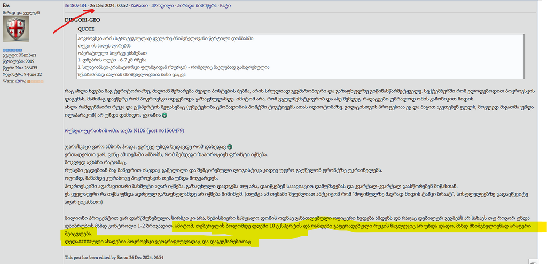The width and height of the screenshot is (547, 264).
Task: Click the წევრი No.: 266835 text
Action: 20,68
